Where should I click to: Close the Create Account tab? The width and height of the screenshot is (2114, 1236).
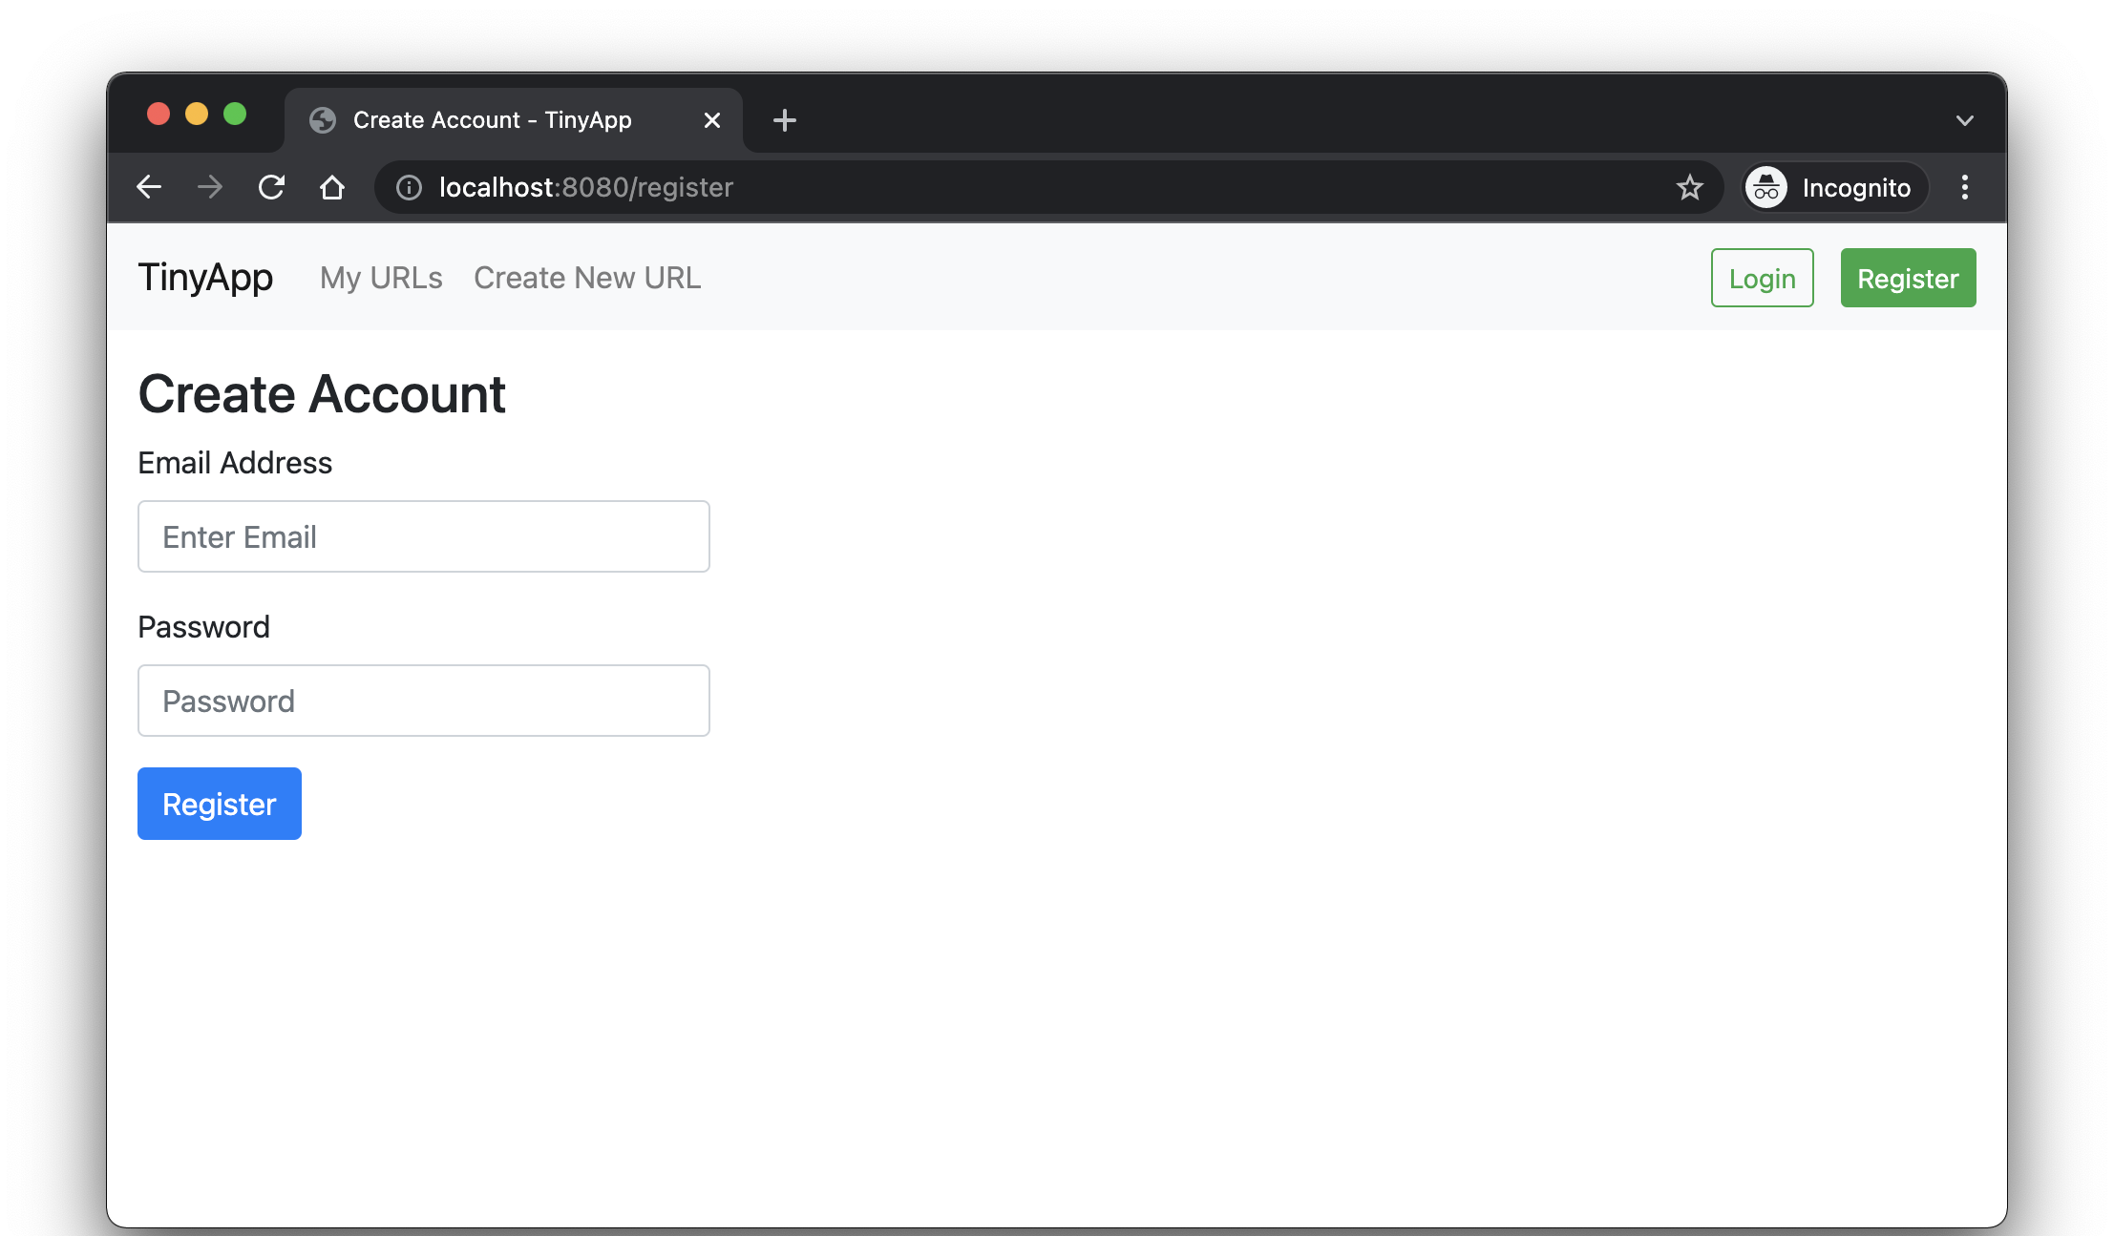(711, 120)
